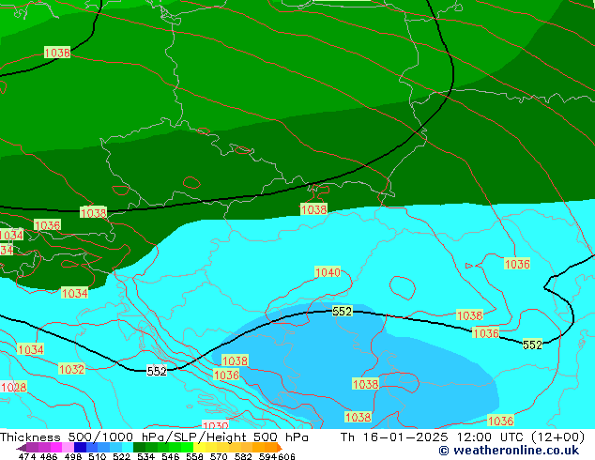Select the 1030 pressure contour label
The width and height of the screenshot is (595, 460).
216,425
